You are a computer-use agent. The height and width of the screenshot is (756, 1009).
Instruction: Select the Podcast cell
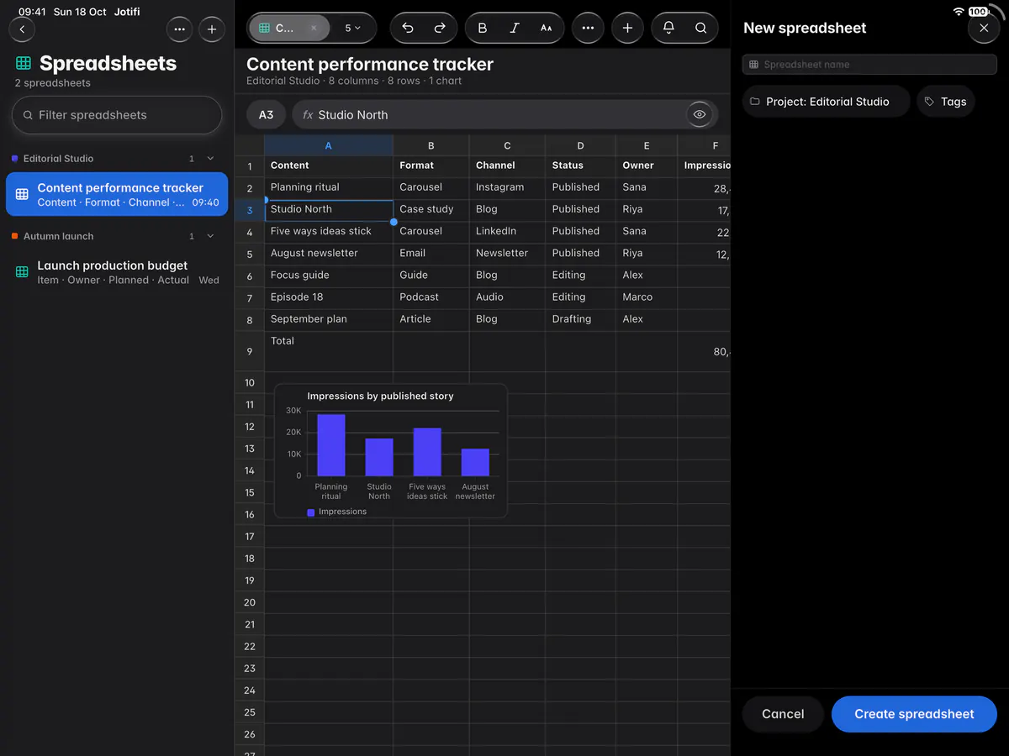431,297
